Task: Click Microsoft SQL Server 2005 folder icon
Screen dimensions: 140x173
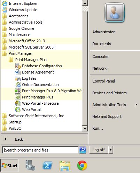Action: click(x=5, y=47)
